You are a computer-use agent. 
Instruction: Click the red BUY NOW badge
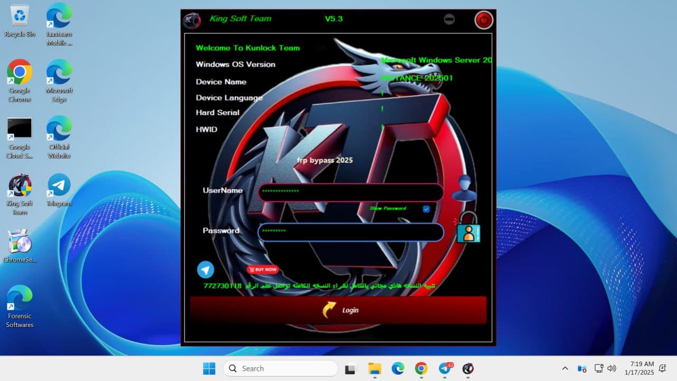(x=262, y=269)
